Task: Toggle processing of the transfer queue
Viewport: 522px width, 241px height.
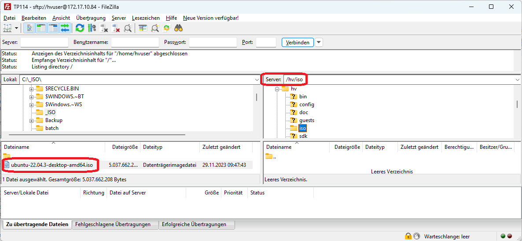Action: click(x=92, y=28)
